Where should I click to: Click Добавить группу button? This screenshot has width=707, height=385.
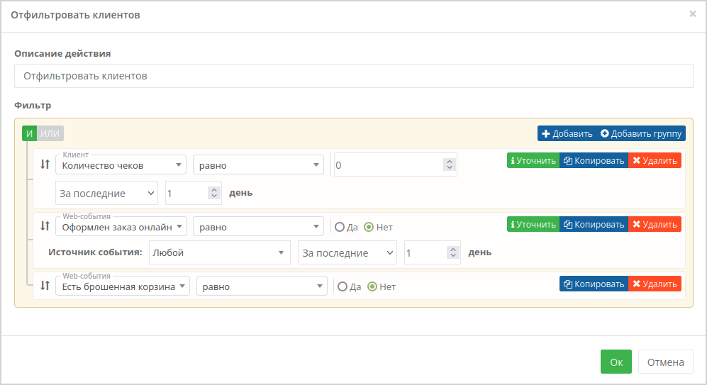coord(641,133)
